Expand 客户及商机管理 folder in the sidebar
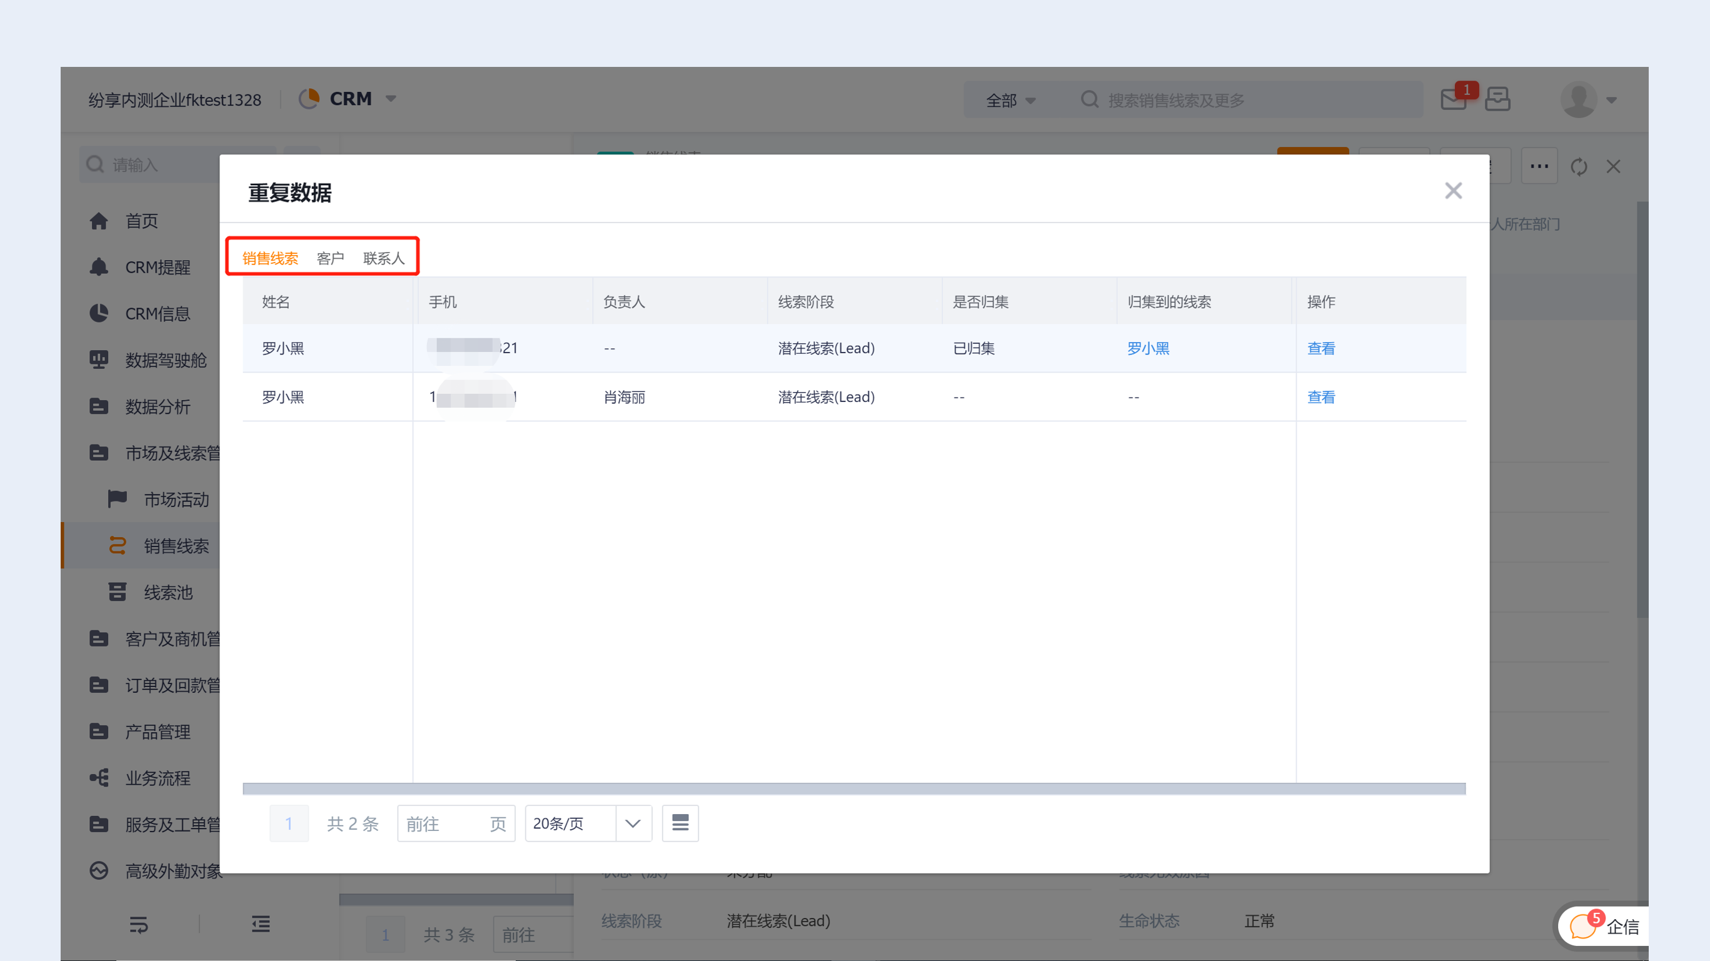This screenshot has width=1710, height=961. 171,639
